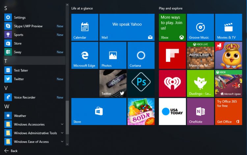
Task: Open Sports in the app list
Action: pos(34,35)
